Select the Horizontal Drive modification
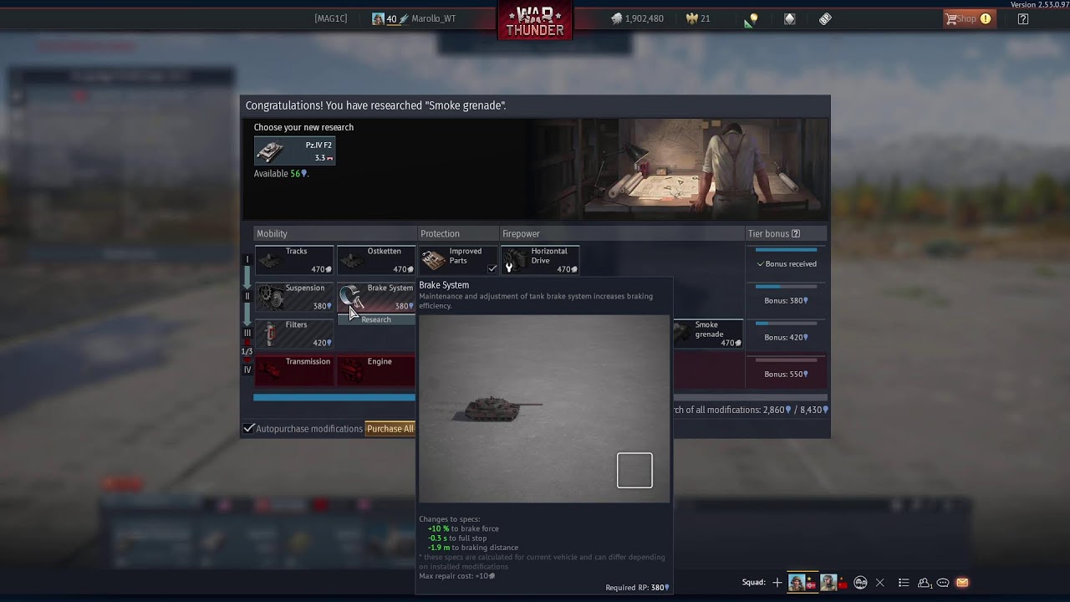Image resolution: width=1070 pixels, height=602 pixels. pos(540,260)
